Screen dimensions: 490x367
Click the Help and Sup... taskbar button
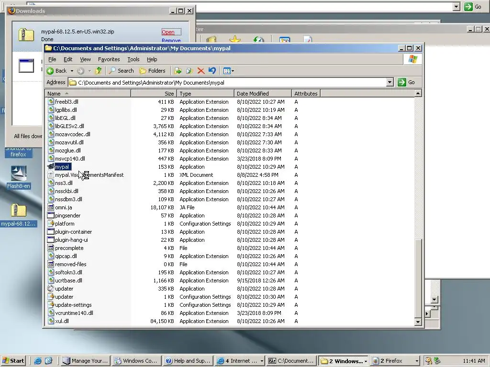tap(189, 361)
